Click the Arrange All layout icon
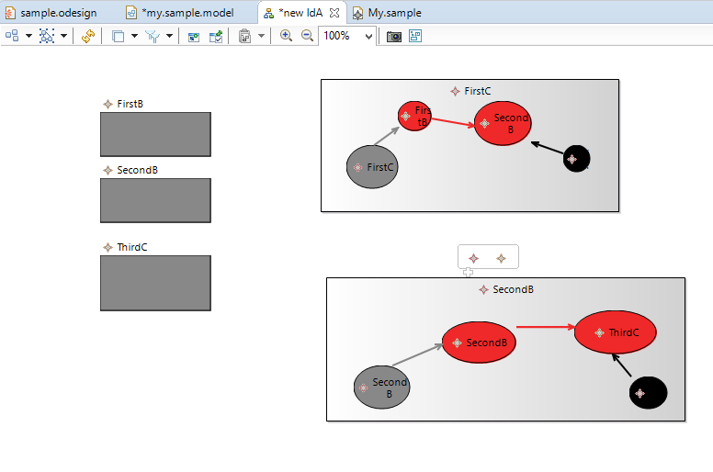Image resolution: width=713 pixels, height=472 pixels. pos(12,36)
